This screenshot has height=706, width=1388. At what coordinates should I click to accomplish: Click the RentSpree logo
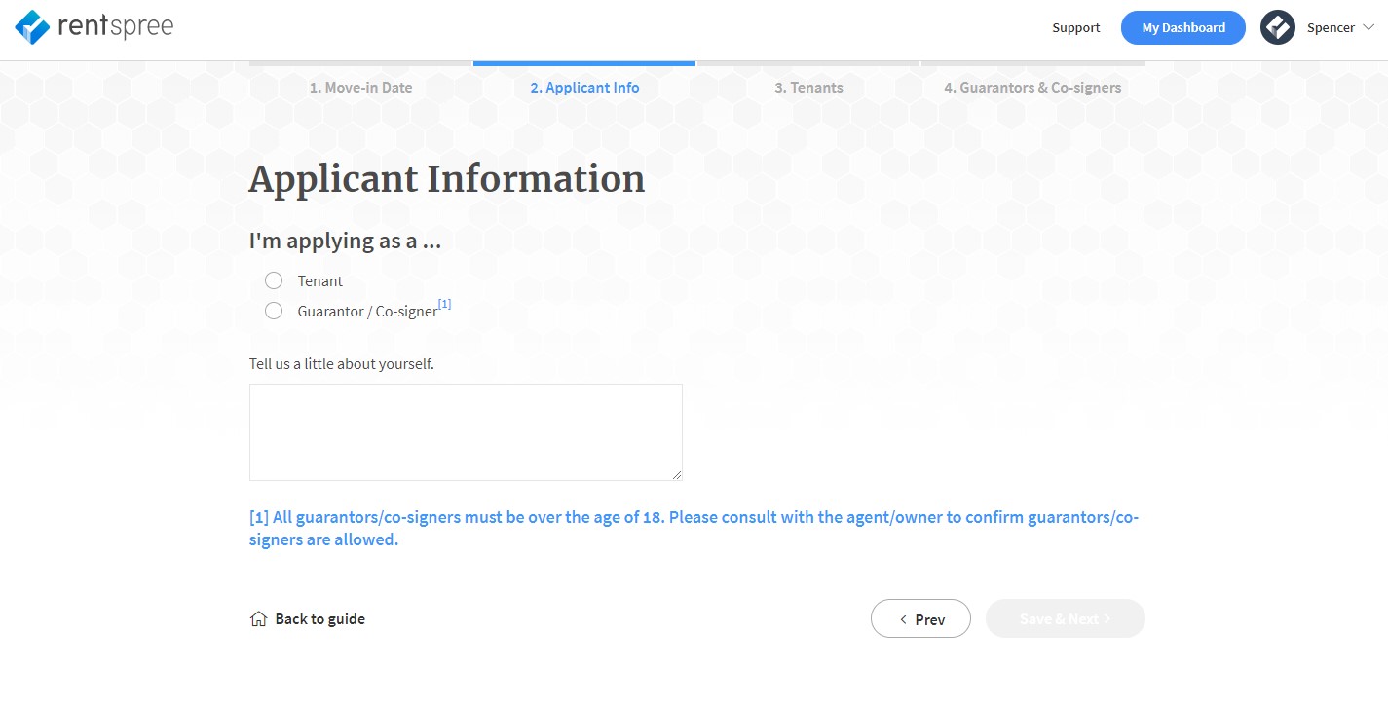click(x=94, y=27)
